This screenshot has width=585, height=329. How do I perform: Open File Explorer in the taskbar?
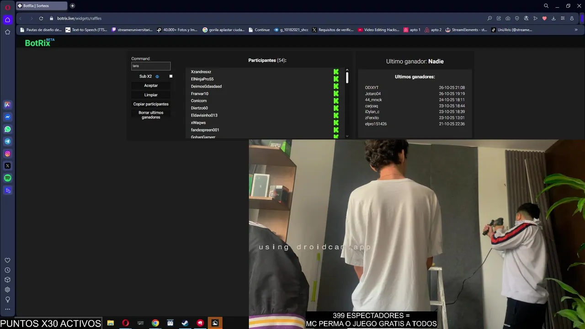click(x=111, y=323)
